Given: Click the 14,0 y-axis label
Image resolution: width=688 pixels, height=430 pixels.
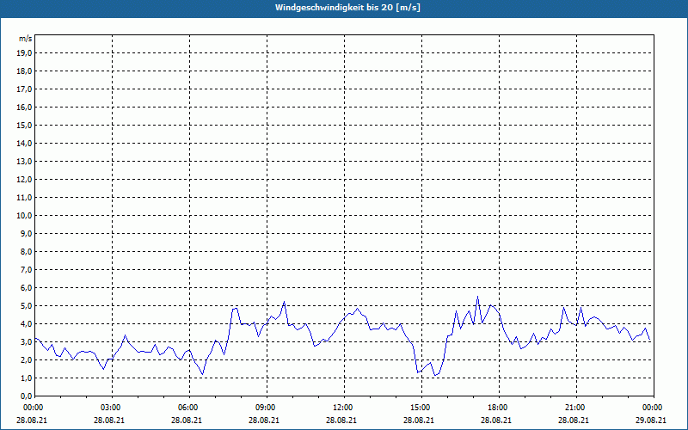Looking at the screenshot, I should coord(25,143).
